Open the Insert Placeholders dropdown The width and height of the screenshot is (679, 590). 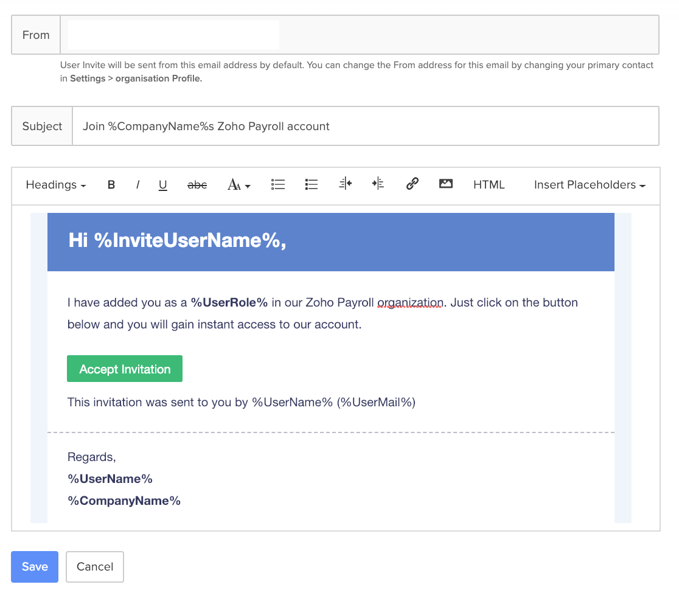[588, 185]
